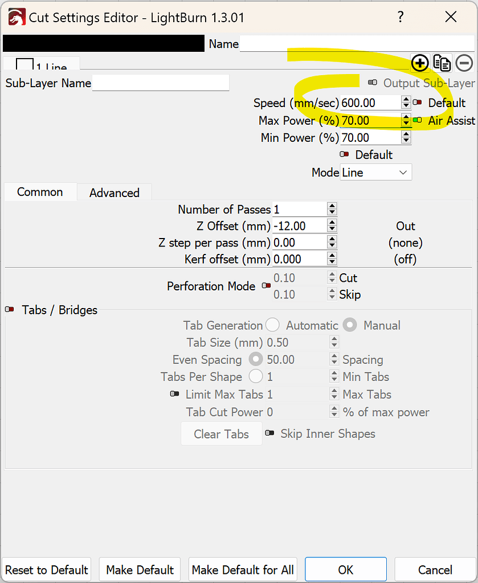Click the Make Default for All button

242,569
